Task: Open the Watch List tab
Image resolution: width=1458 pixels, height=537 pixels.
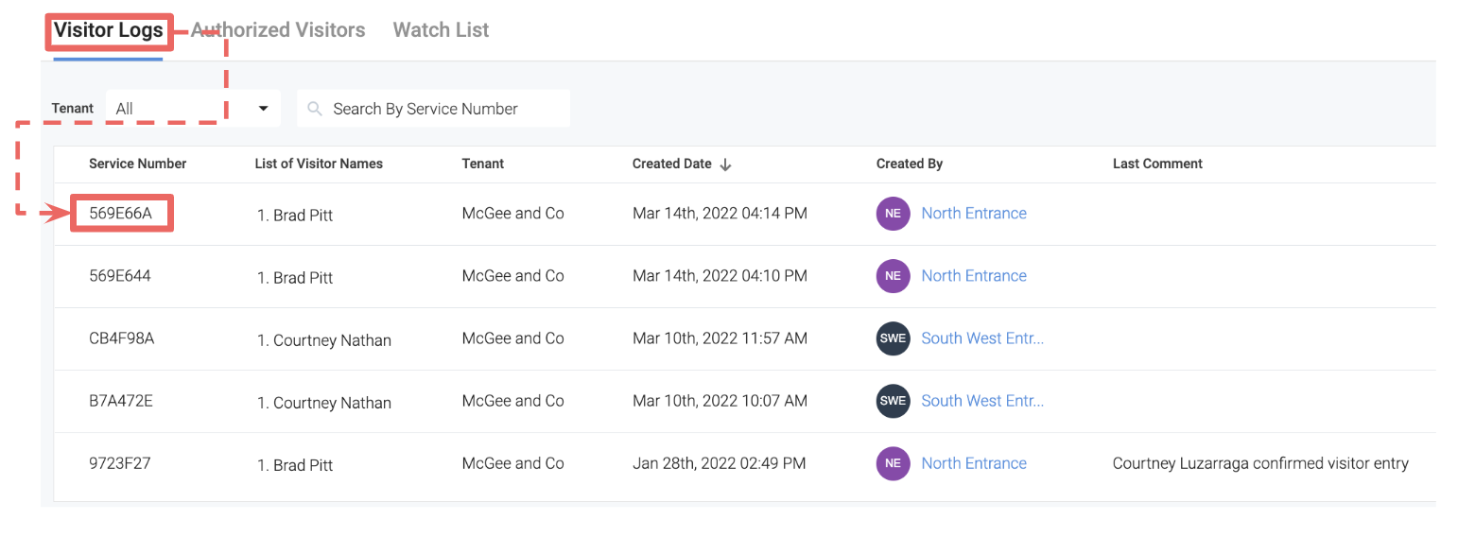Action: pyautogui.click(x=441, y=30)
